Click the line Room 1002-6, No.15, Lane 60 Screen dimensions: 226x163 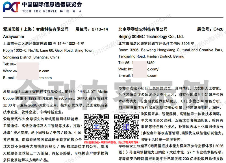49,50
